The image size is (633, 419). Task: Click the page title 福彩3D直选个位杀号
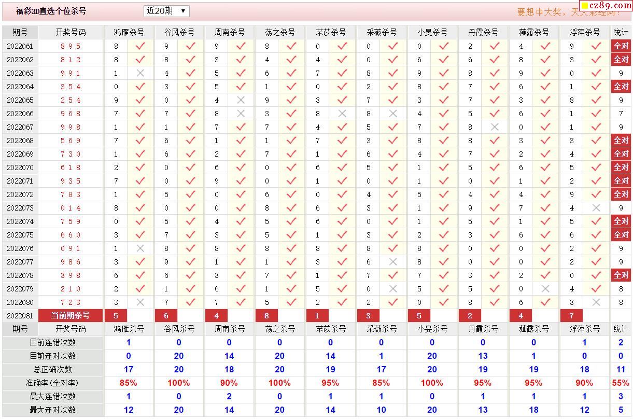point(51,11)
